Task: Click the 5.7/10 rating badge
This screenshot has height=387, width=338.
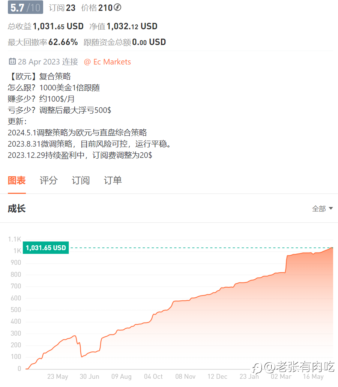Action: (25, 7)
